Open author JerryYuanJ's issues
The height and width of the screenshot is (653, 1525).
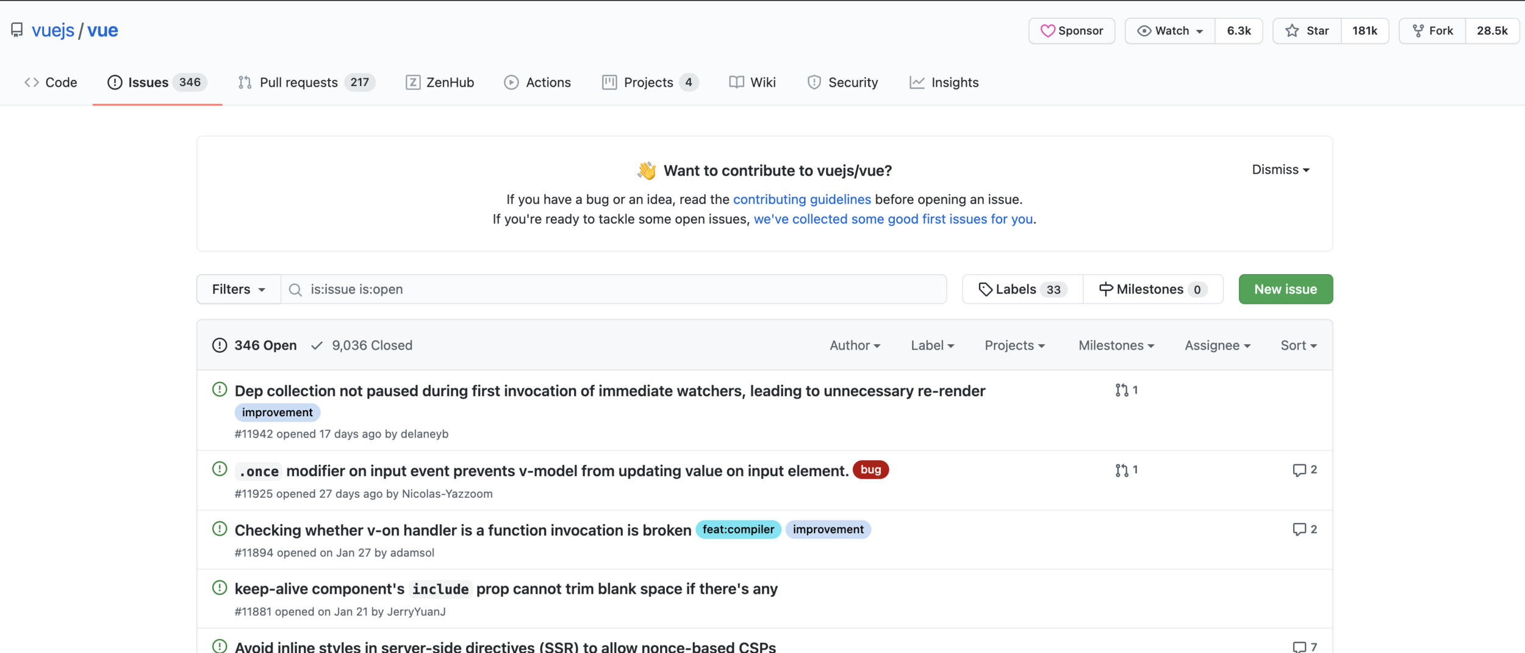(417, 612)
